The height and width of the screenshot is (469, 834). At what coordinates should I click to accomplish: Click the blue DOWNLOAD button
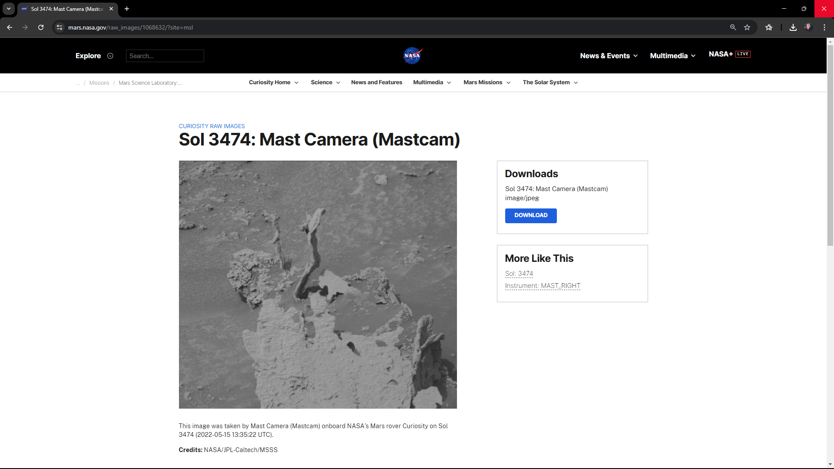531,216
